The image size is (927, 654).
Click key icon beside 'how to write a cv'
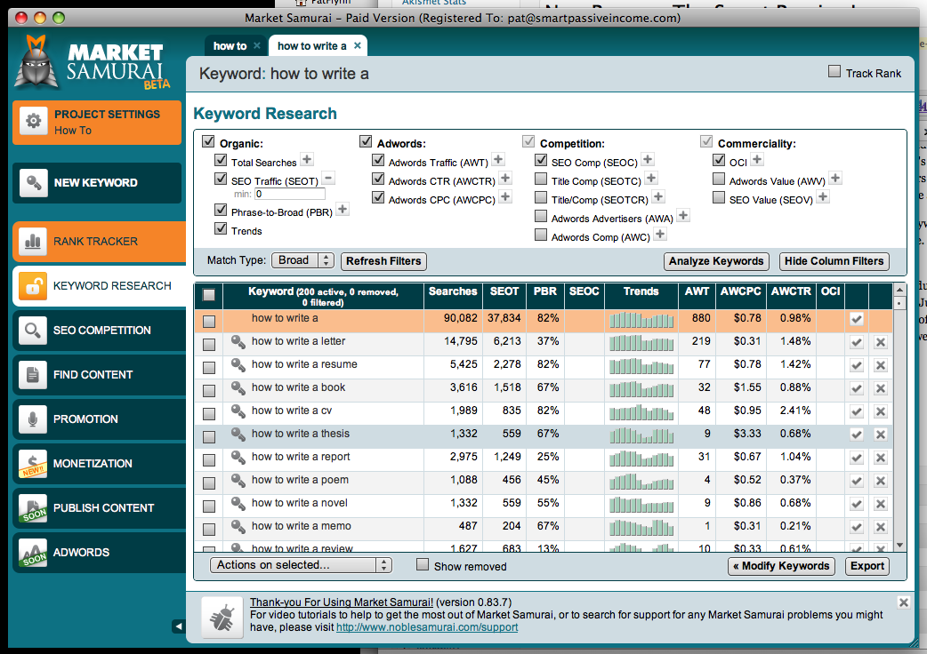click(238, 411)
